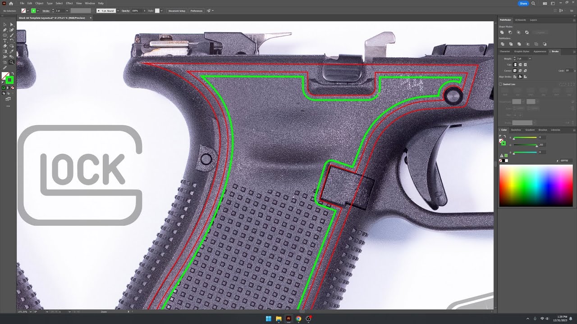
Task: Click the Divide pathfinder icon
Action: [x=502, y=44]
